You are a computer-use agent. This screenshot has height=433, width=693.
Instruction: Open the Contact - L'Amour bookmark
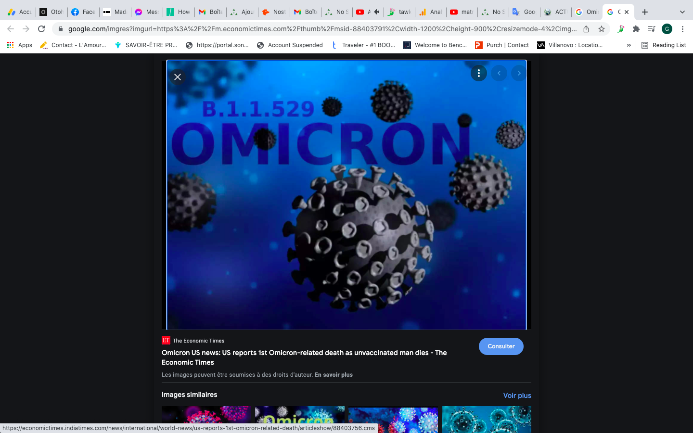point(73,45)
